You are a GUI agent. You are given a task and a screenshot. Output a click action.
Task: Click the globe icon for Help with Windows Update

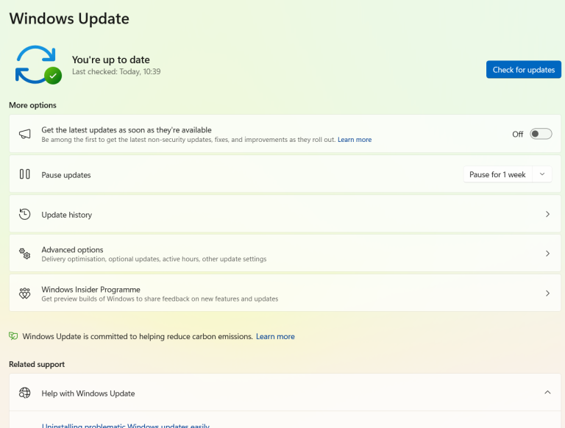pos(25,393)
